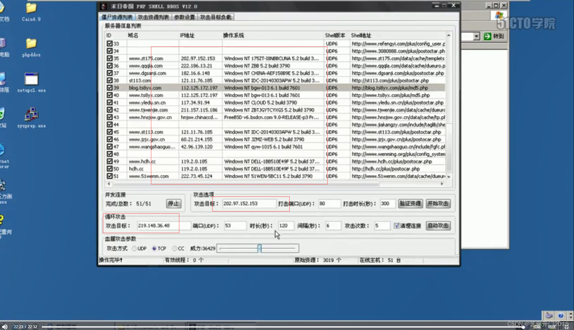
Task: Select the TCP attack mode radio button
Action: click(154, 248)
